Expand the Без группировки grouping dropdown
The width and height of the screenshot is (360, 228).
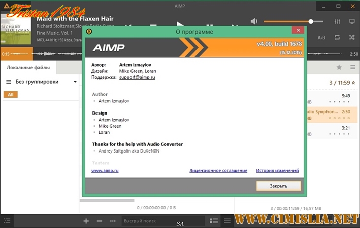coord(75,82)
